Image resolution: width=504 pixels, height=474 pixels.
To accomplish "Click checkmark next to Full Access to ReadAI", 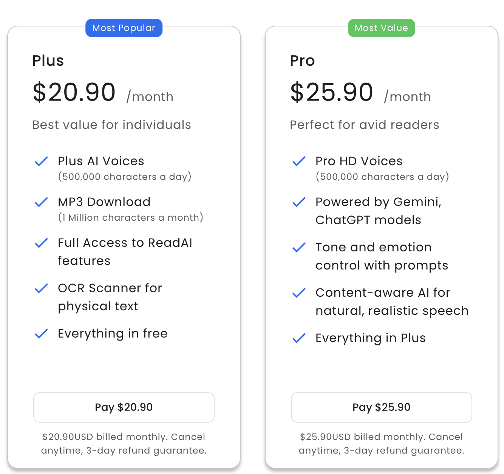I will (x=41, y=243).
